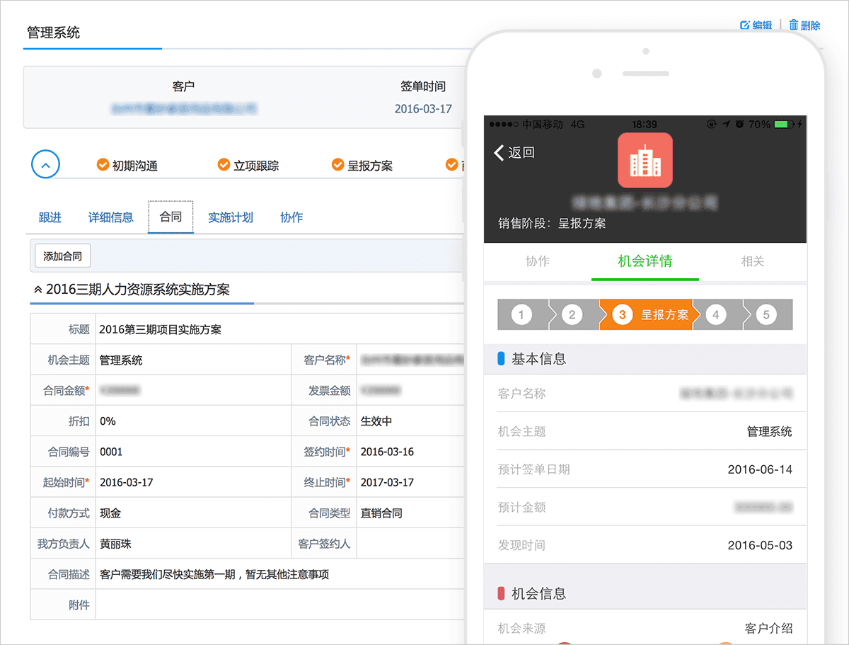
Task: Click the 添加合同 button
Action: (62, 256)
